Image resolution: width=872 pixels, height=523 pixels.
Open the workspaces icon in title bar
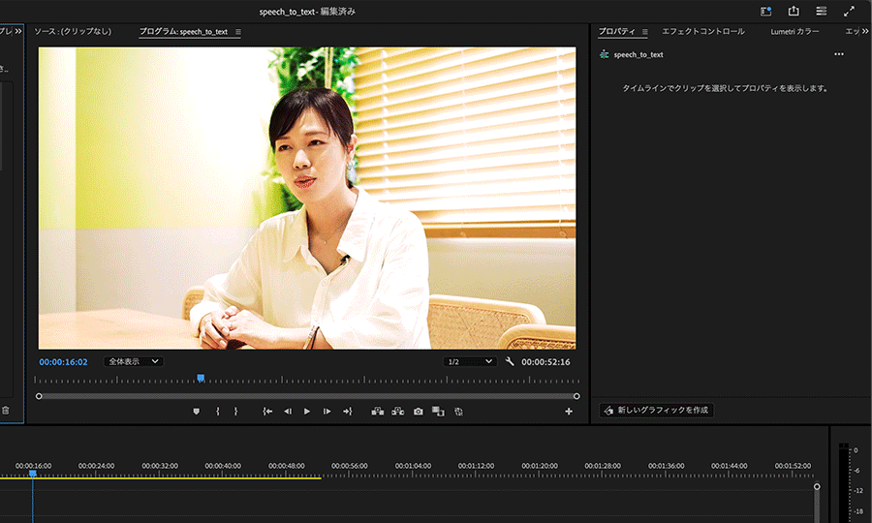click(765, 11)
